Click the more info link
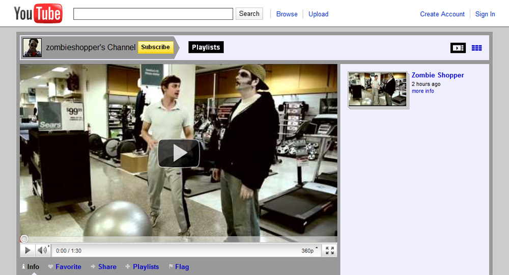The image size is (509, 275). coord(422,91)
